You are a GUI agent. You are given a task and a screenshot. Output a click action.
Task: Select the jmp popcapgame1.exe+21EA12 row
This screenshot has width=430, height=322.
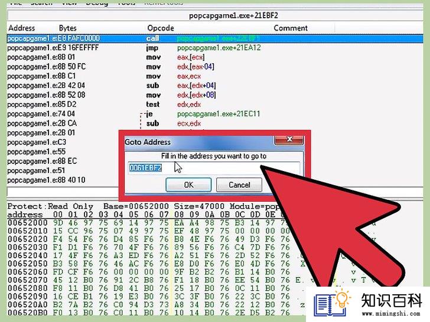[x=215, y=48]
